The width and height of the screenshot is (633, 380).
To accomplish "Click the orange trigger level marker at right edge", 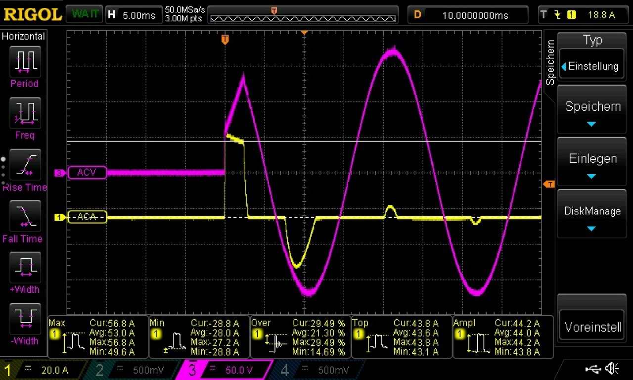I will click(x=549, y=185).
